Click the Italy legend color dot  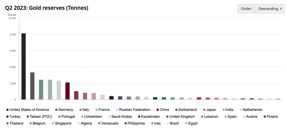(80, 110)
